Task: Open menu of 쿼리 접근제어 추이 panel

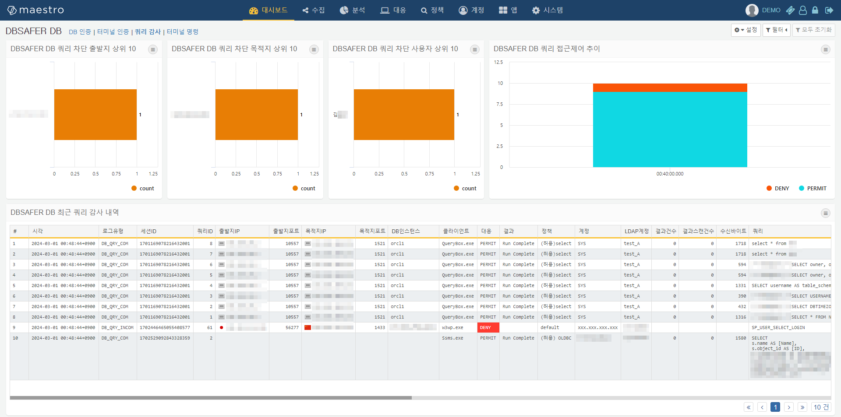Action: (826, 49)
